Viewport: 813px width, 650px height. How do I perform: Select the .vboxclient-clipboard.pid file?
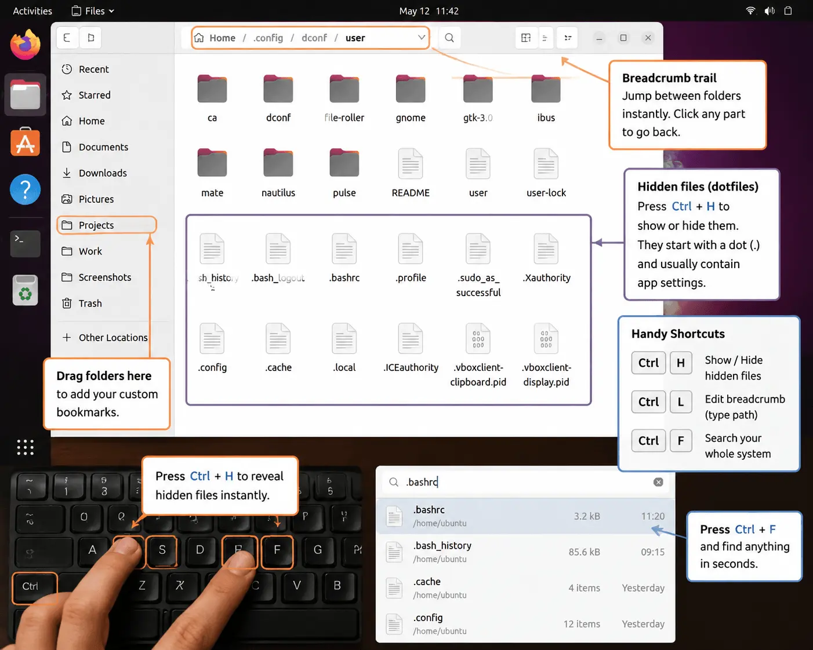click(x=478, y=355)
